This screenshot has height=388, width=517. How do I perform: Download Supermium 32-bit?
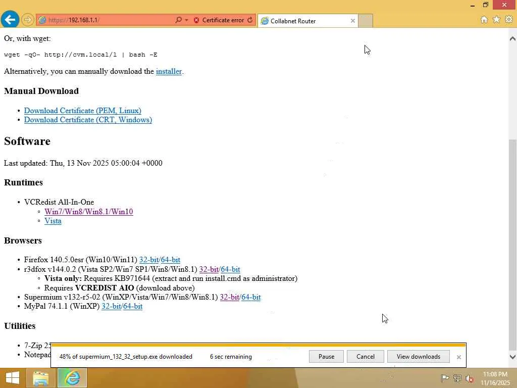(x=230, y=297)
